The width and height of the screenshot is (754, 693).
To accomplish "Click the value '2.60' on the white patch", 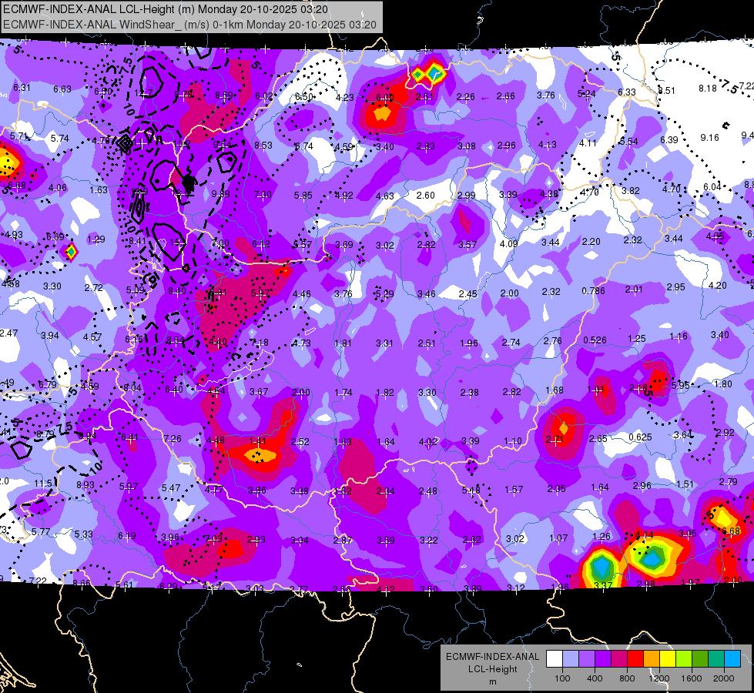I will click(x=426, y=196).
